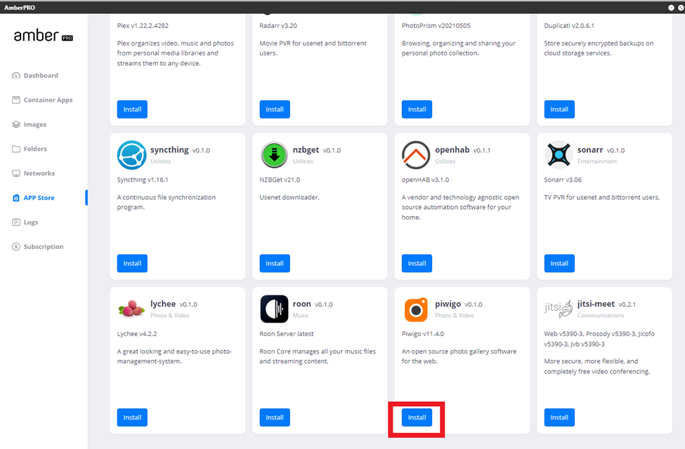This screenshot has width=685, height=449.
Task: Click the Logs icon in sidebar
Action: [16, 222]
